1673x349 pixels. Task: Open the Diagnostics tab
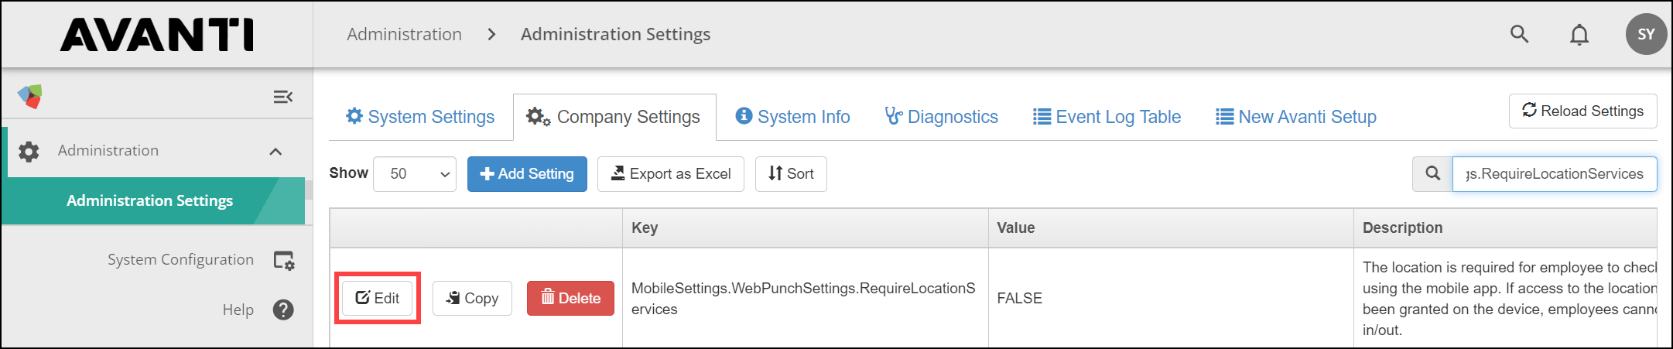(x=942, y=117)
